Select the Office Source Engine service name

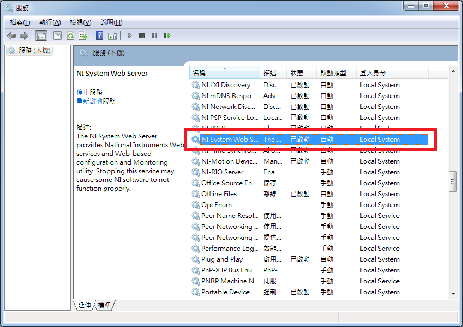click(x=229, y=183)
